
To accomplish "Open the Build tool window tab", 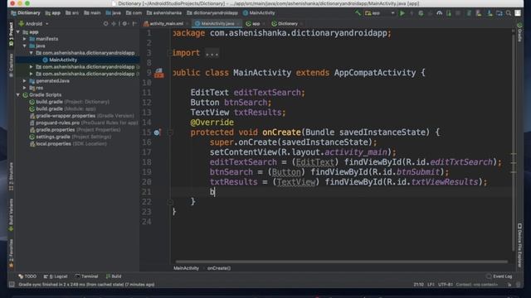I will click(114, 276).
